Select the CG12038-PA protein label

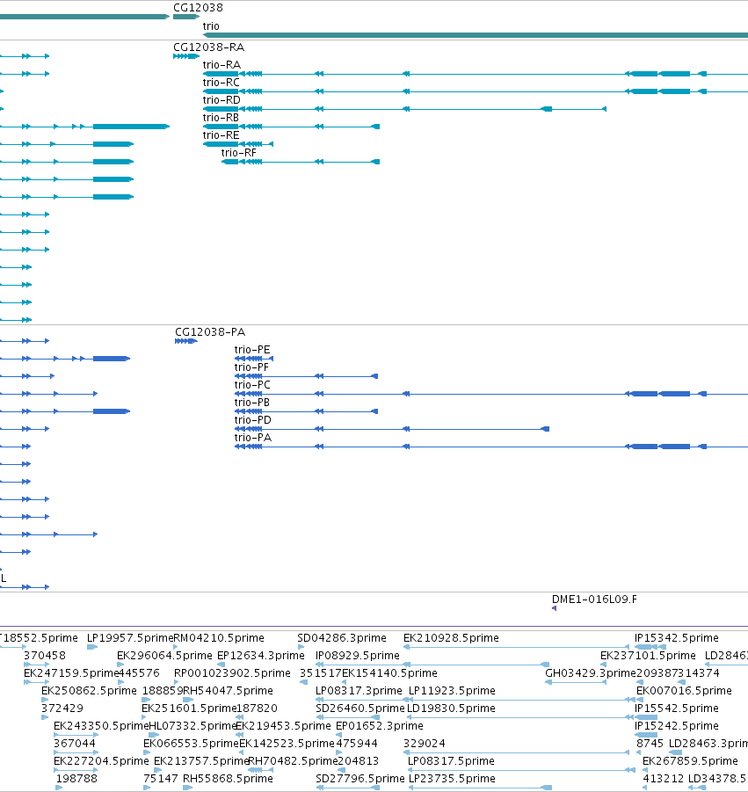210,332
